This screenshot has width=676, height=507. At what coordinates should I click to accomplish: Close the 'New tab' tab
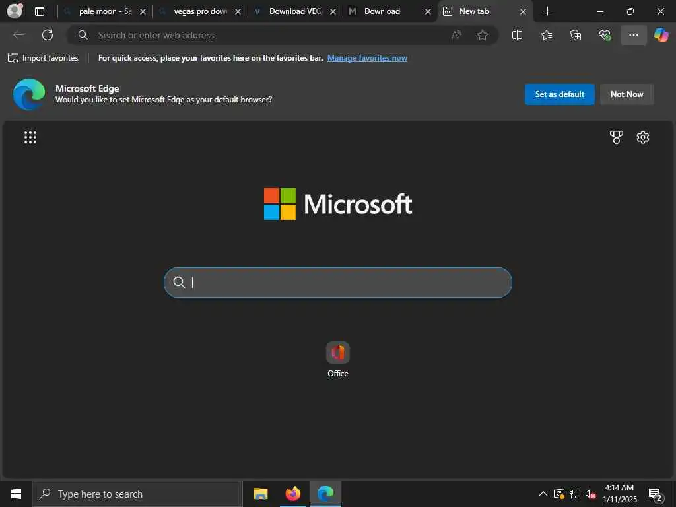click(x=523, y=12)
